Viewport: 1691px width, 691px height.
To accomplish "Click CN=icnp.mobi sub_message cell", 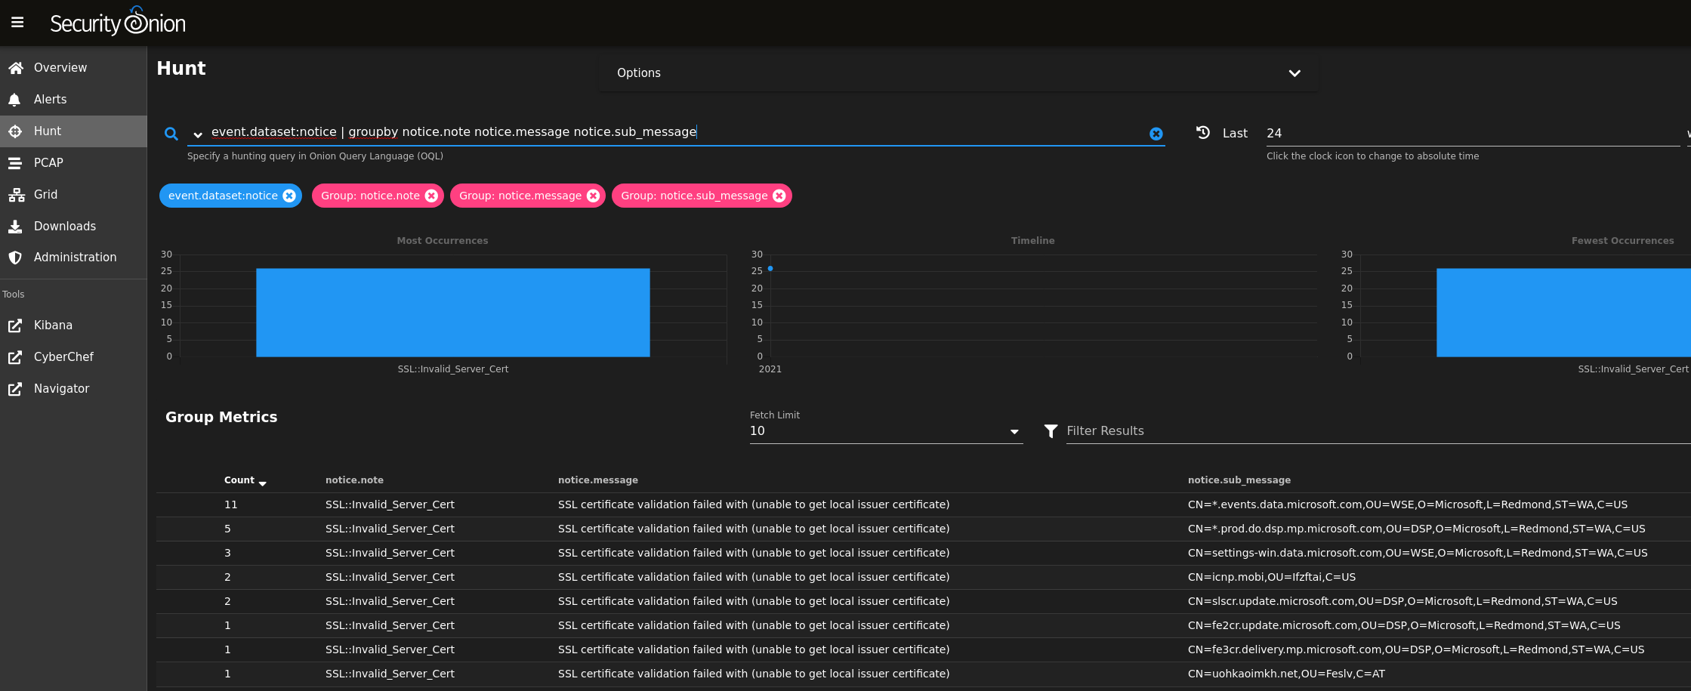I will (1272, 577).
